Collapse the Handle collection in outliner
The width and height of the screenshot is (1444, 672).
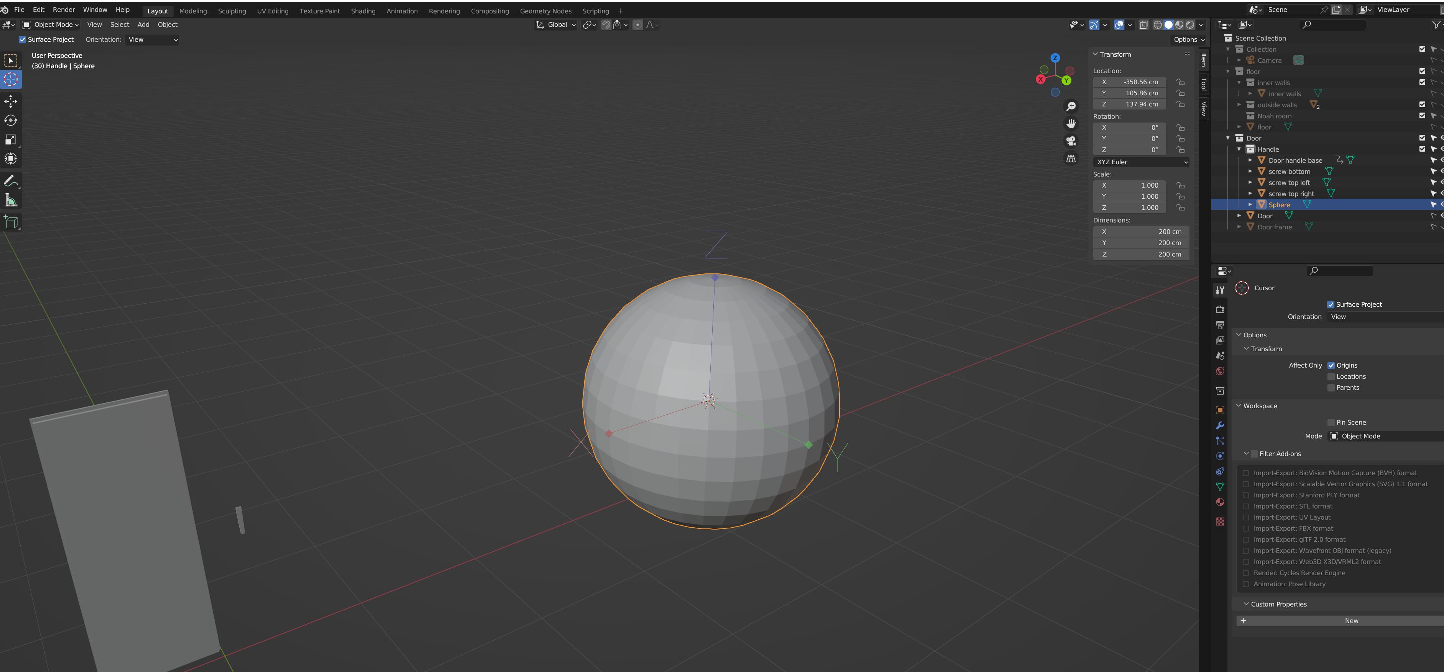pyautogui.click(x=1239, y=149)
